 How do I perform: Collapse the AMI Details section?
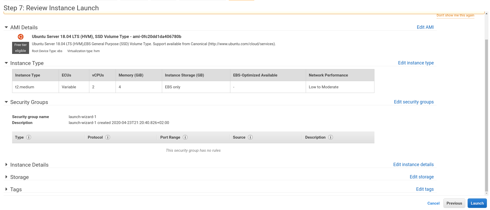[6, 27]
